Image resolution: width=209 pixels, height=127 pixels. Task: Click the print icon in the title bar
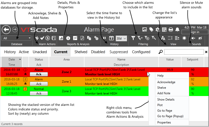click(171, 29)
